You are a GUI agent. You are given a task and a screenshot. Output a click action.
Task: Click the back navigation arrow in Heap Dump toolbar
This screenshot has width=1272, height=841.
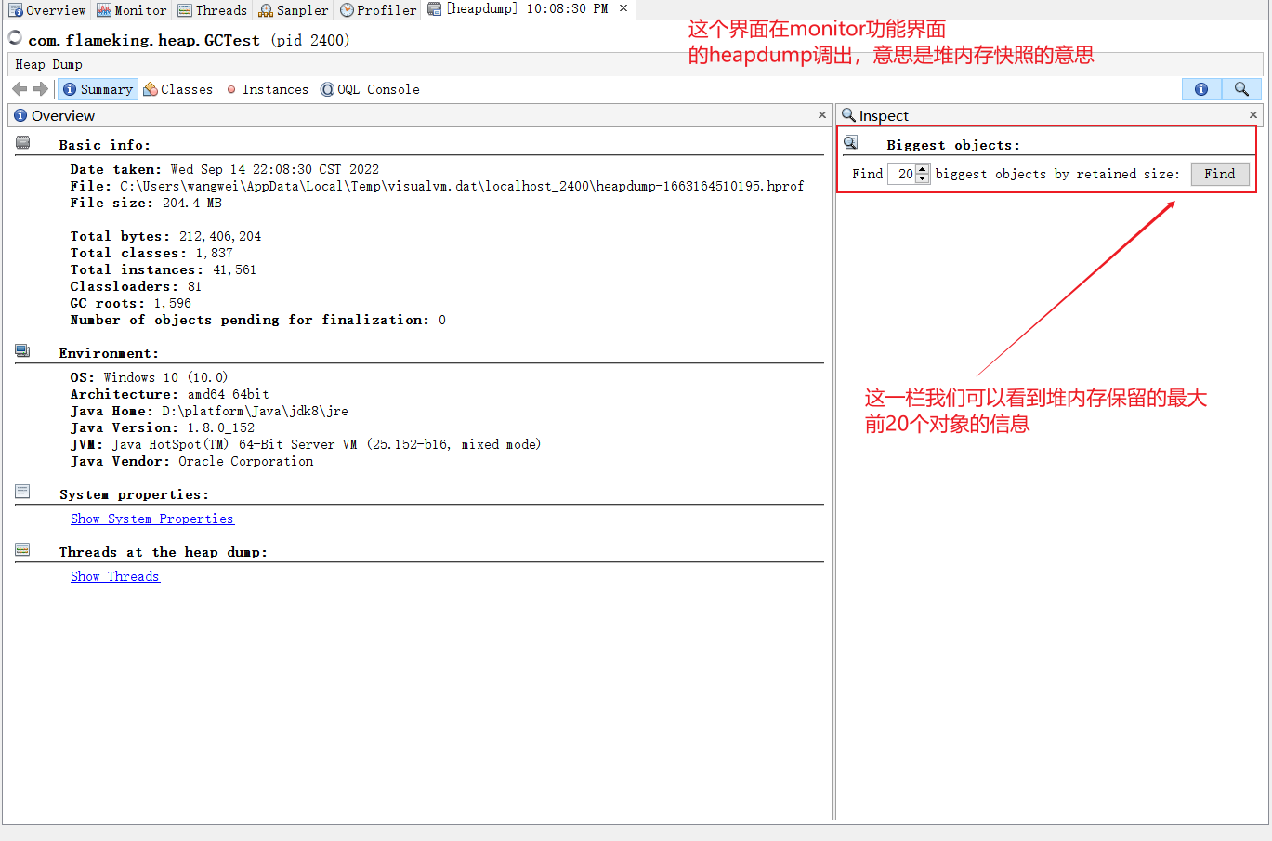[17, 88]
